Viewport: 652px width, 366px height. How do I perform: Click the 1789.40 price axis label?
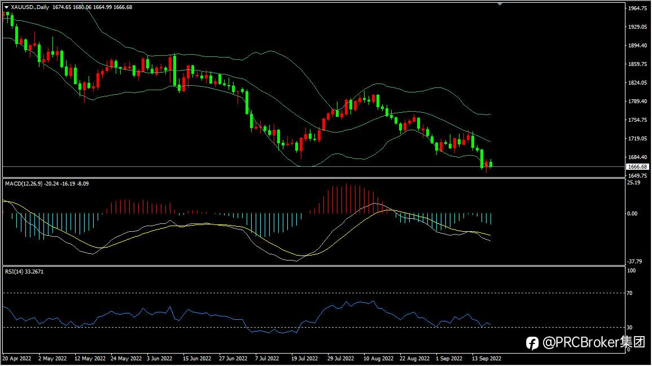click(637, 102)
